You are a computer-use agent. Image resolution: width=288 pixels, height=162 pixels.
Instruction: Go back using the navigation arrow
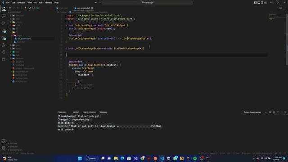(x=96, y=3)
